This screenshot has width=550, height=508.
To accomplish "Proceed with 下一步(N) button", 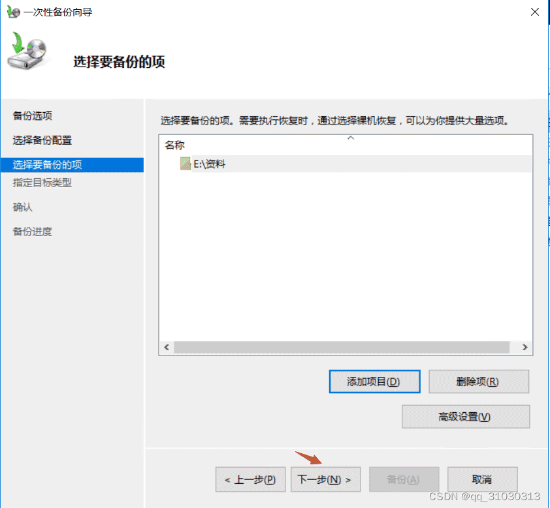I will pyautogui.click(x=325, y=479).
